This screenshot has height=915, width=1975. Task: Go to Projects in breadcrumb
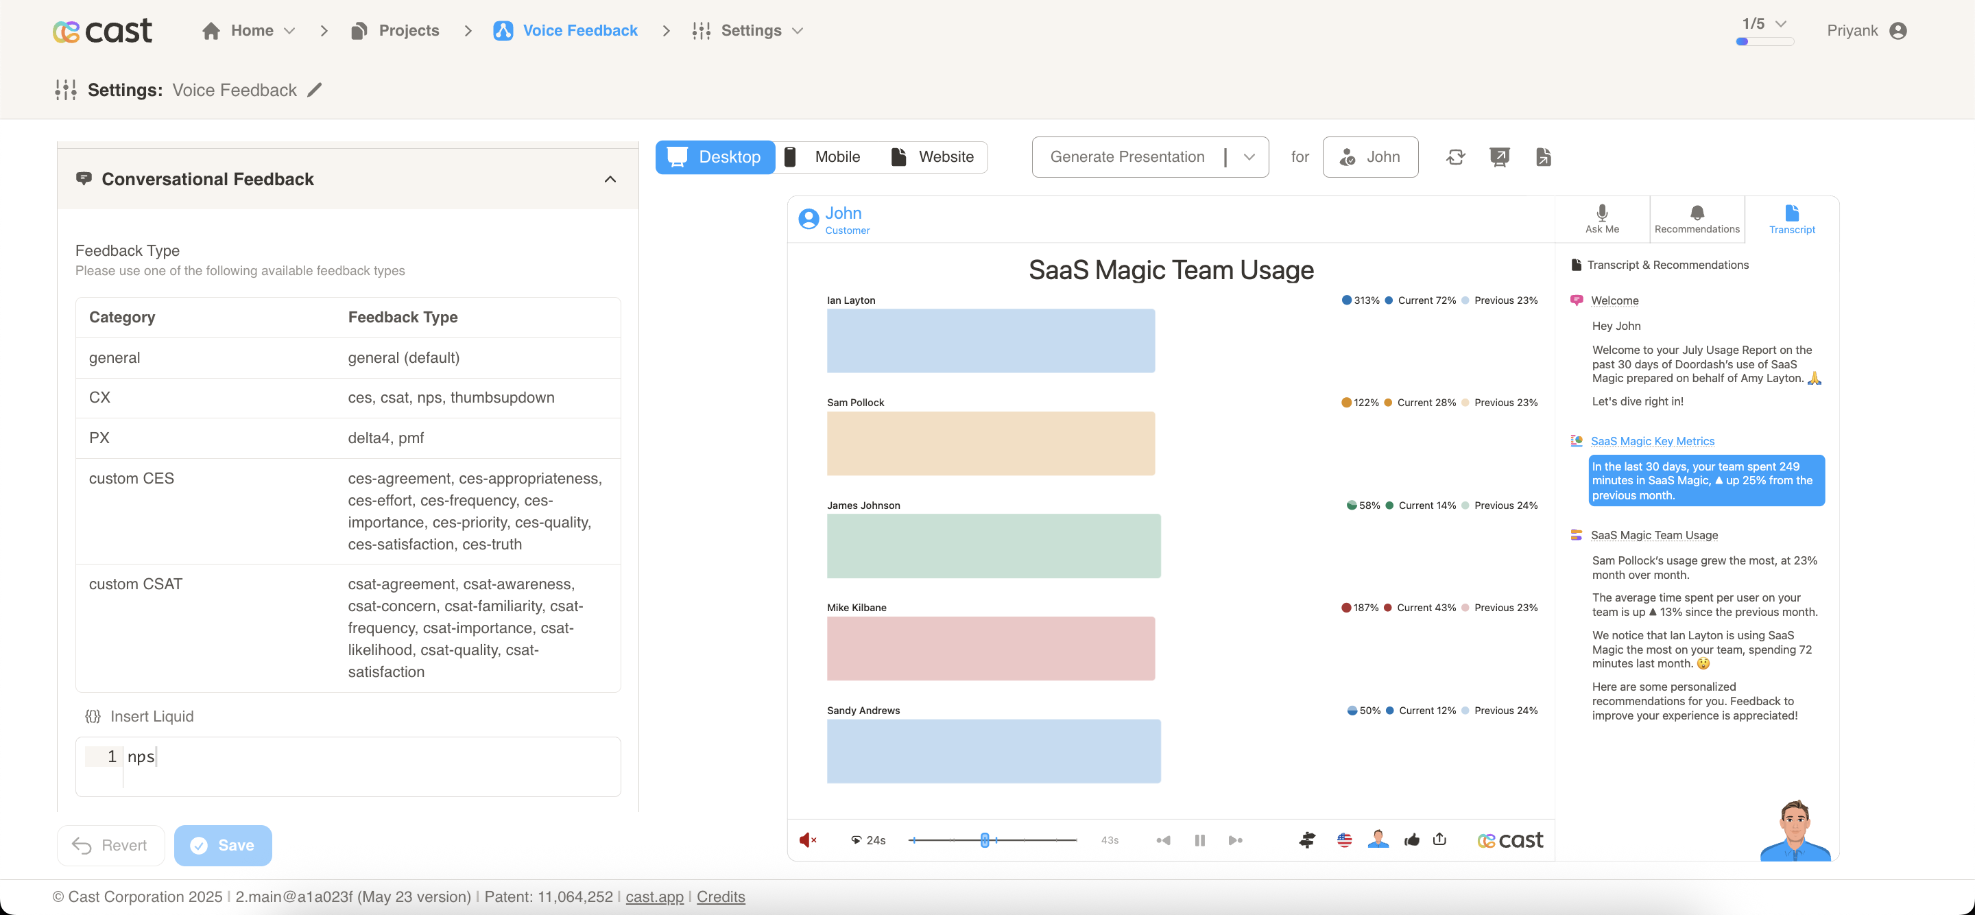pos(409,31)
